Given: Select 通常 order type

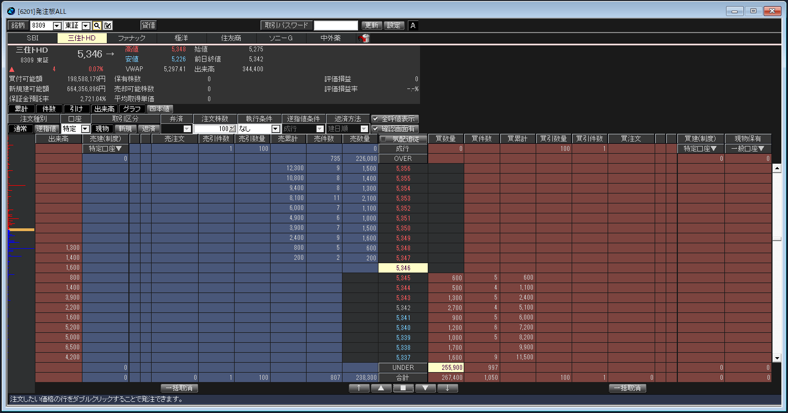Looking at the screenshot, I should pos(20,129).
